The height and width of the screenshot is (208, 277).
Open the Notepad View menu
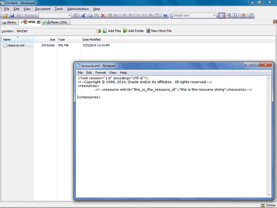click(x=113, y=72)
